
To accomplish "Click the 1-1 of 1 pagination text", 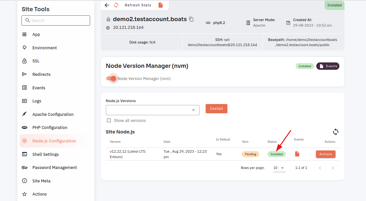I will 301,168.
